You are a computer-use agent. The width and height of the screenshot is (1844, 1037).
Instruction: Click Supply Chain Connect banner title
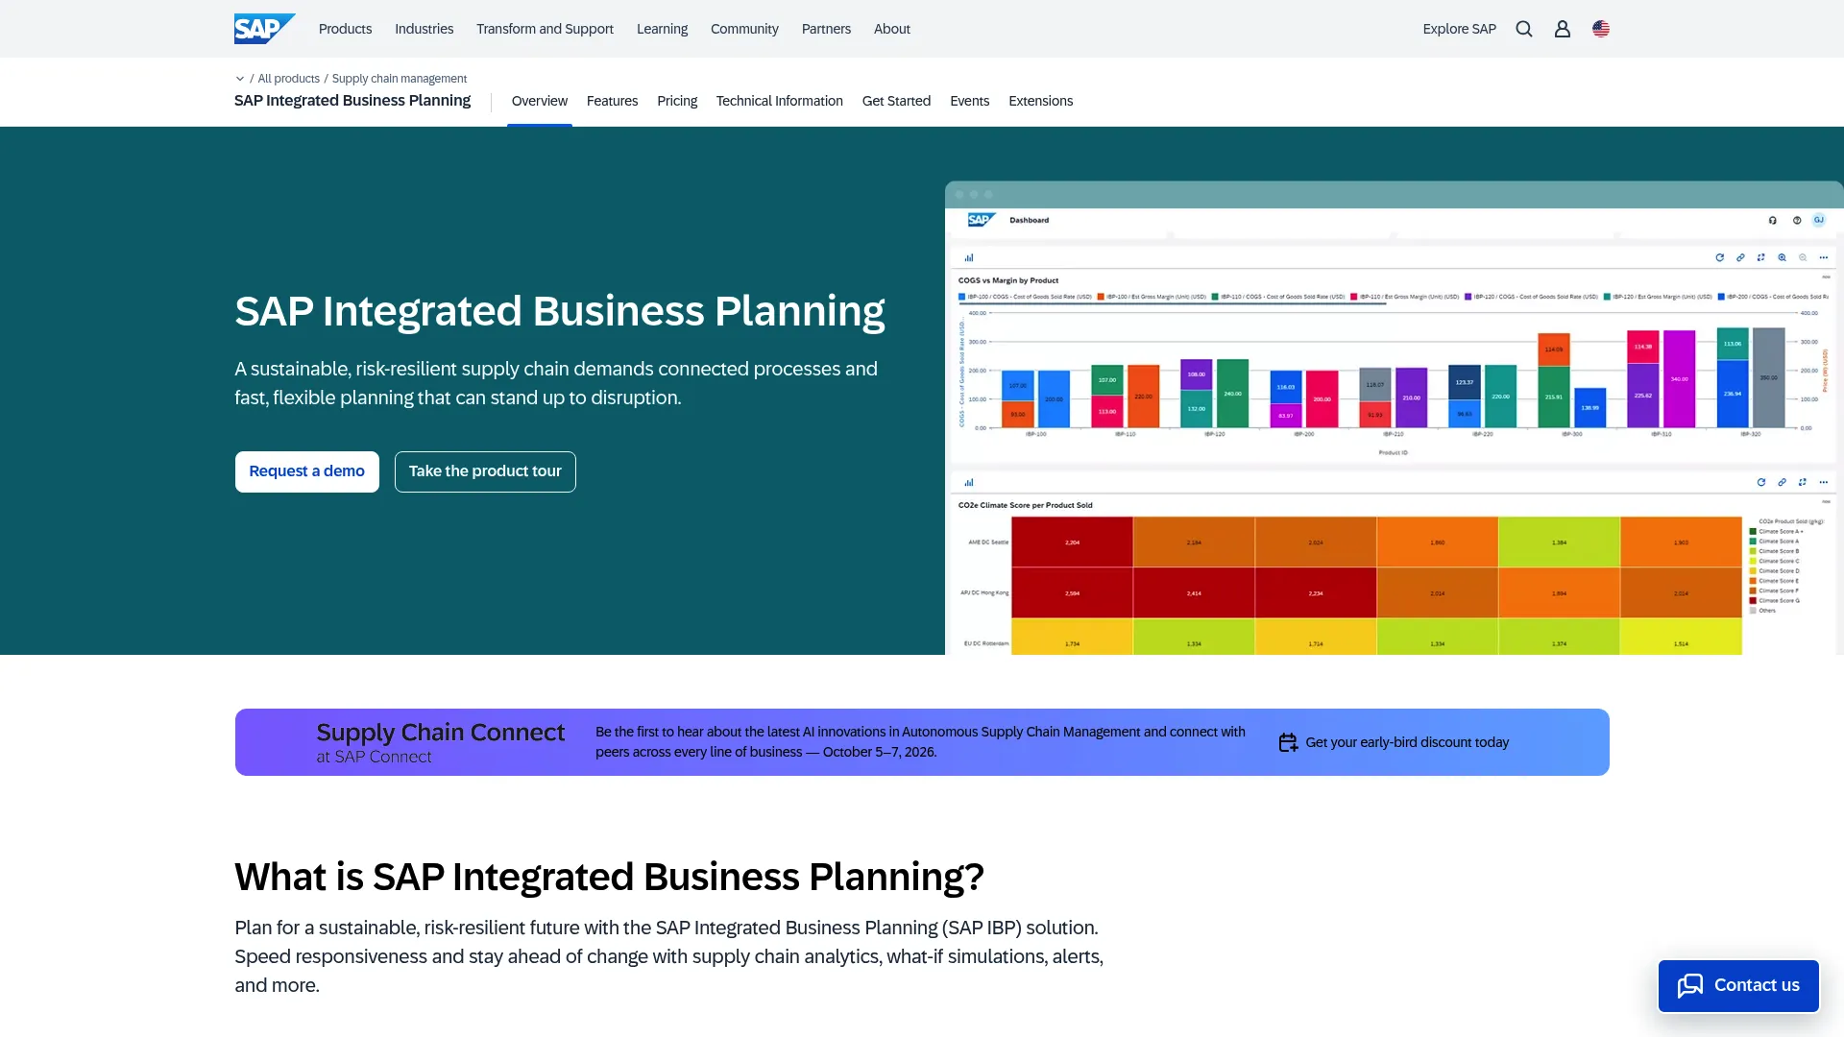point(441,733)
